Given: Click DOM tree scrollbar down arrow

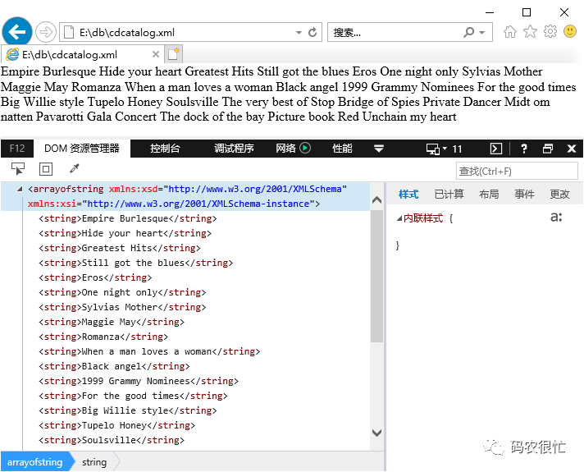Looking at the screenshot, I should (377, 433).
